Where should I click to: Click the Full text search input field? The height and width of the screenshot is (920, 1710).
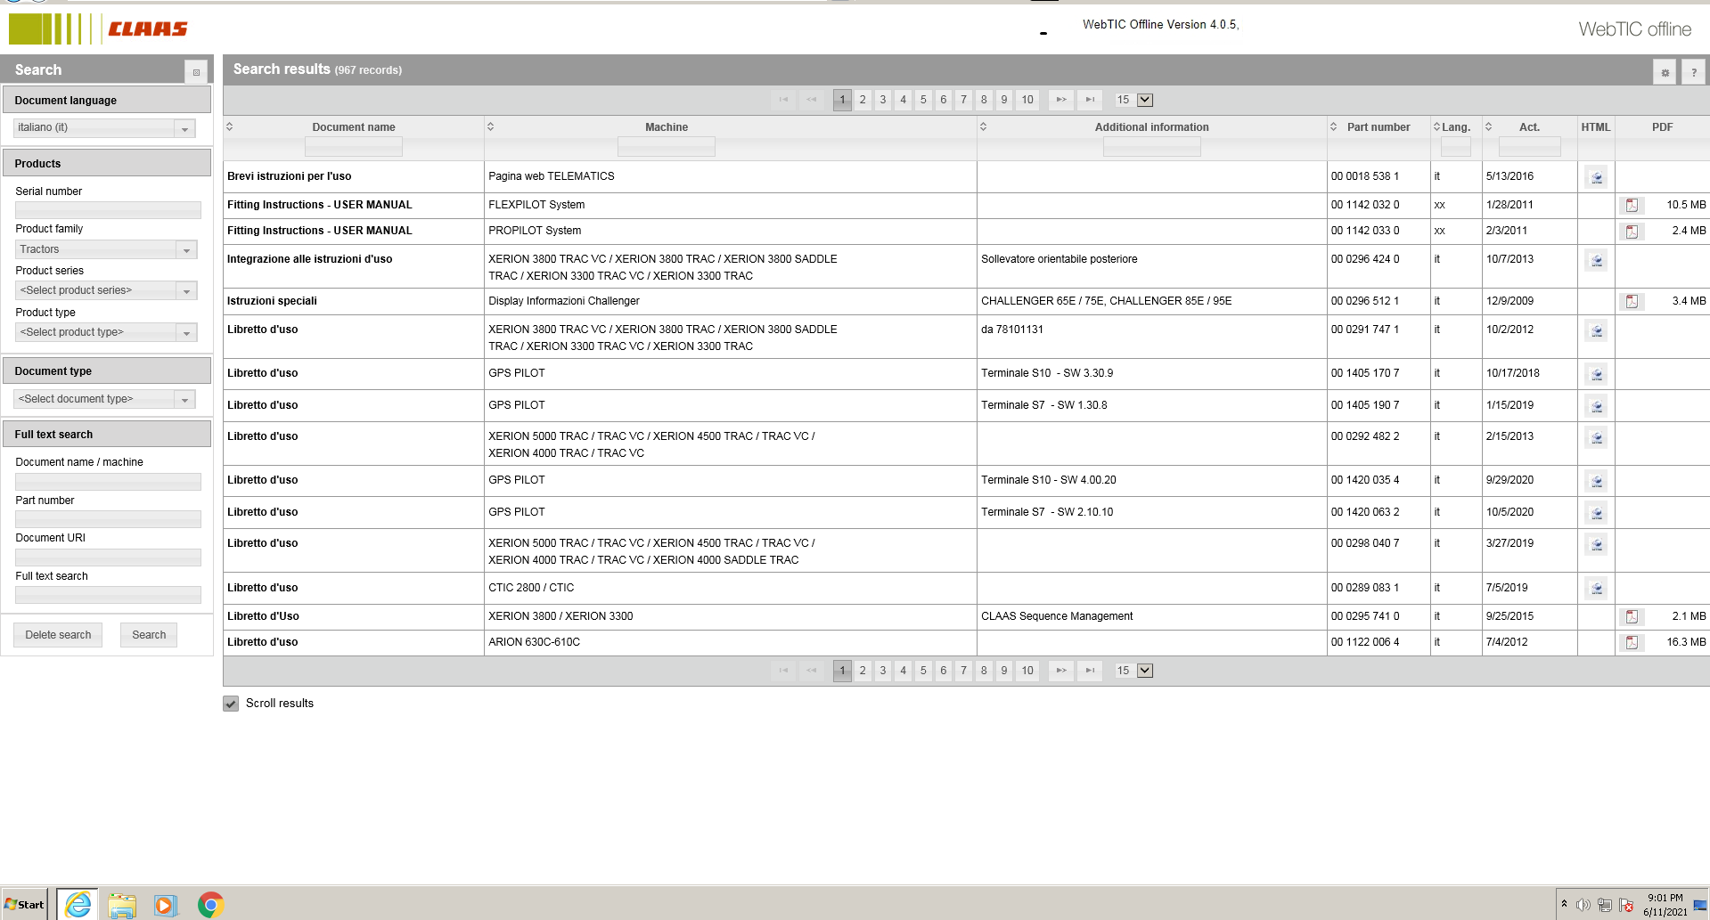[x=108, y=595]
